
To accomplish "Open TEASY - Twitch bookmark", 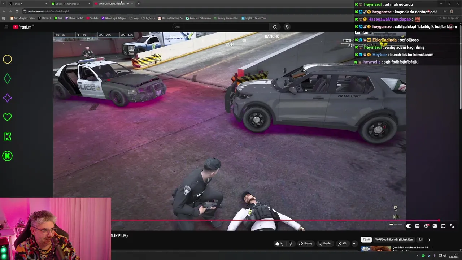I will [74, 18].
